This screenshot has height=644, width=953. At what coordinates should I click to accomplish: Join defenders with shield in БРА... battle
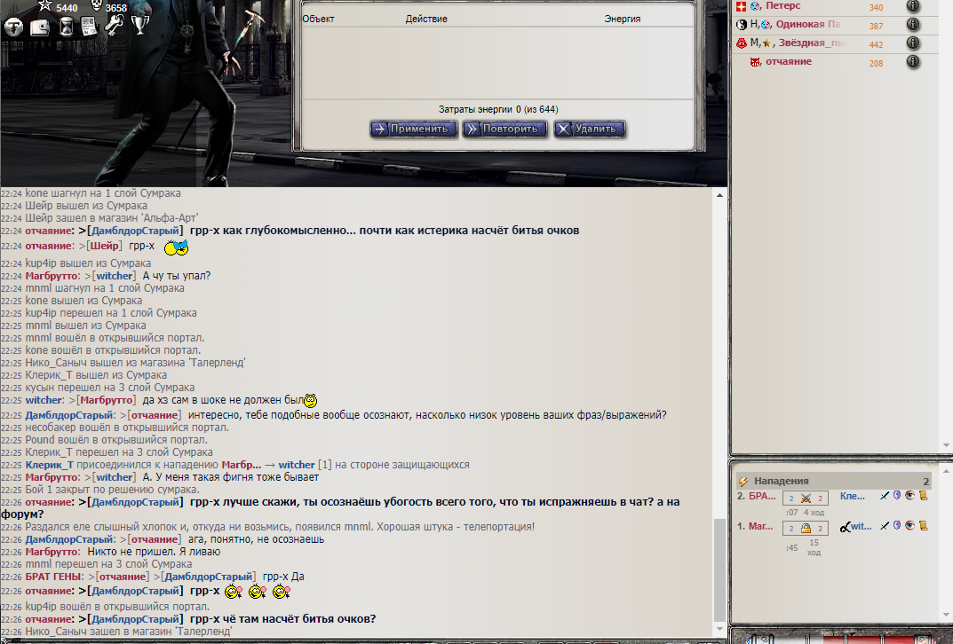coord(896,495)
